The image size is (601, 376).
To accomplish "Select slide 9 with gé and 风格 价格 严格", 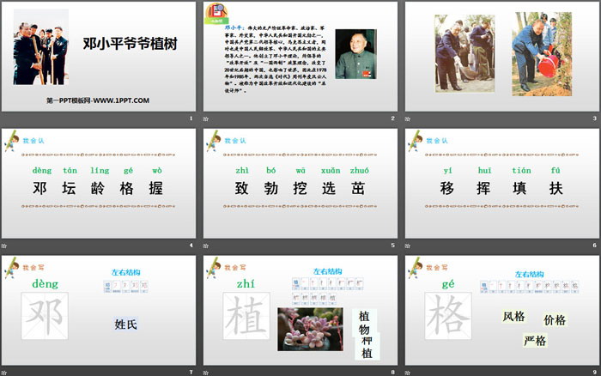I will 502,310.
